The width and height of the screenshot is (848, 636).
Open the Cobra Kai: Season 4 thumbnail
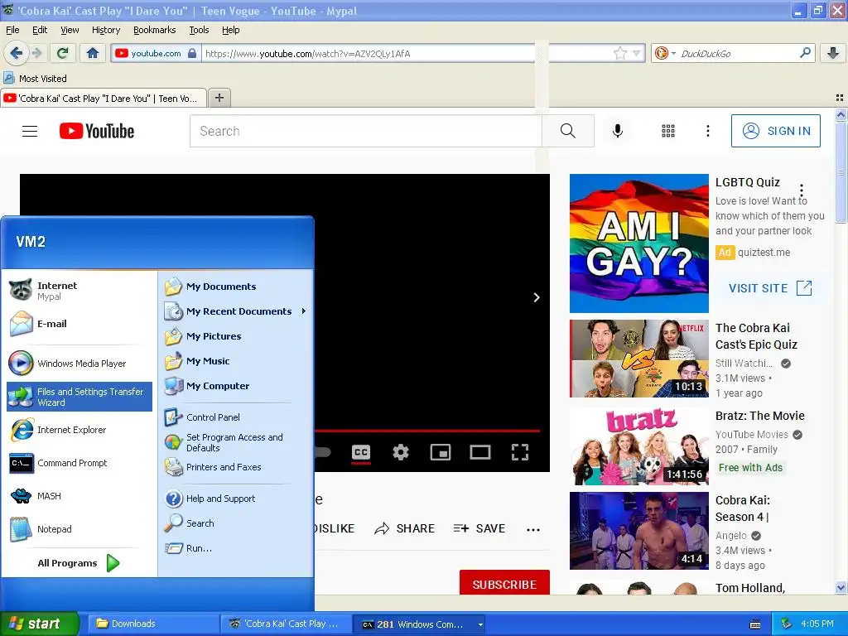click(x=638, y=531)
